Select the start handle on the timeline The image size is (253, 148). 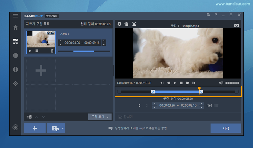[x=153, y=92]
